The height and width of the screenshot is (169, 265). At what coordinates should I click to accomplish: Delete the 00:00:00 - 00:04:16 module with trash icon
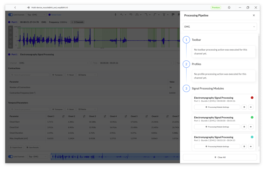[244, 107]
